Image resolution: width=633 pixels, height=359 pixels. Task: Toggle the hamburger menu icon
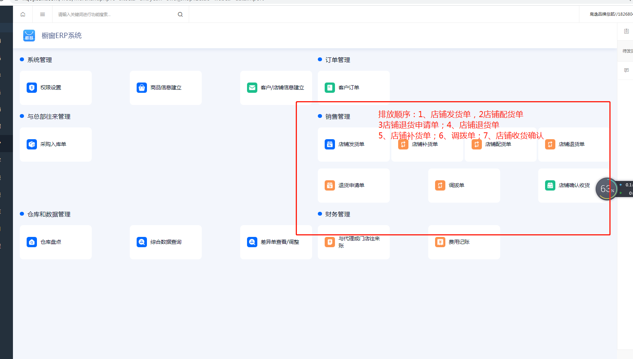(43, 14)
